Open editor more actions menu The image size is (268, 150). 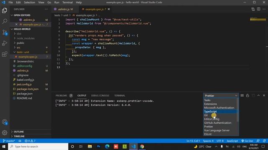pyautogui.click(x=264, y=9)
